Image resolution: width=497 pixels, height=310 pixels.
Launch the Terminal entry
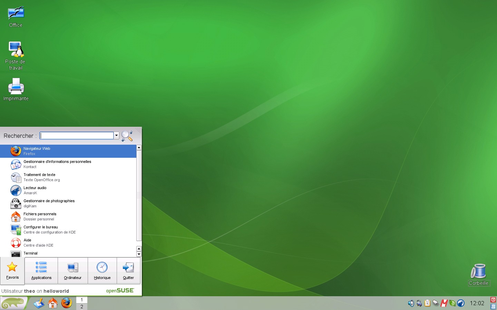[68, 254]
